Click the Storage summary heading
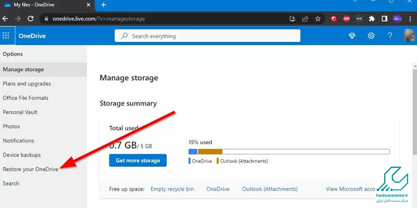417x208 pixels. (128, 103)
